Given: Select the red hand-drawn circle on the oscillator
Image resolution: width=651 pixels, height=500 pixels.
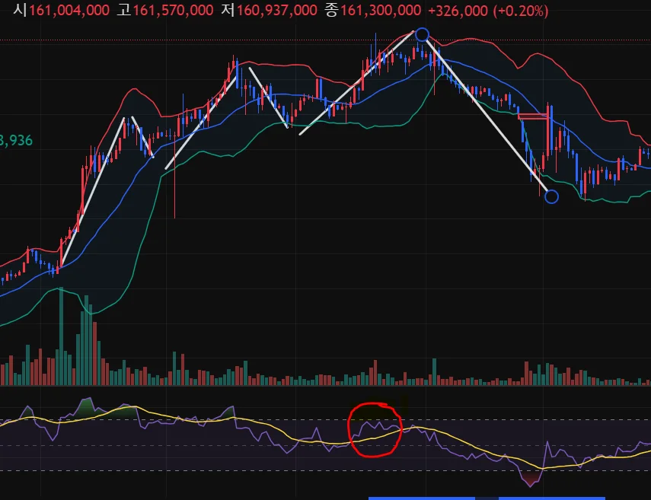Looking at the screenshot, I should tap(375, 430).
